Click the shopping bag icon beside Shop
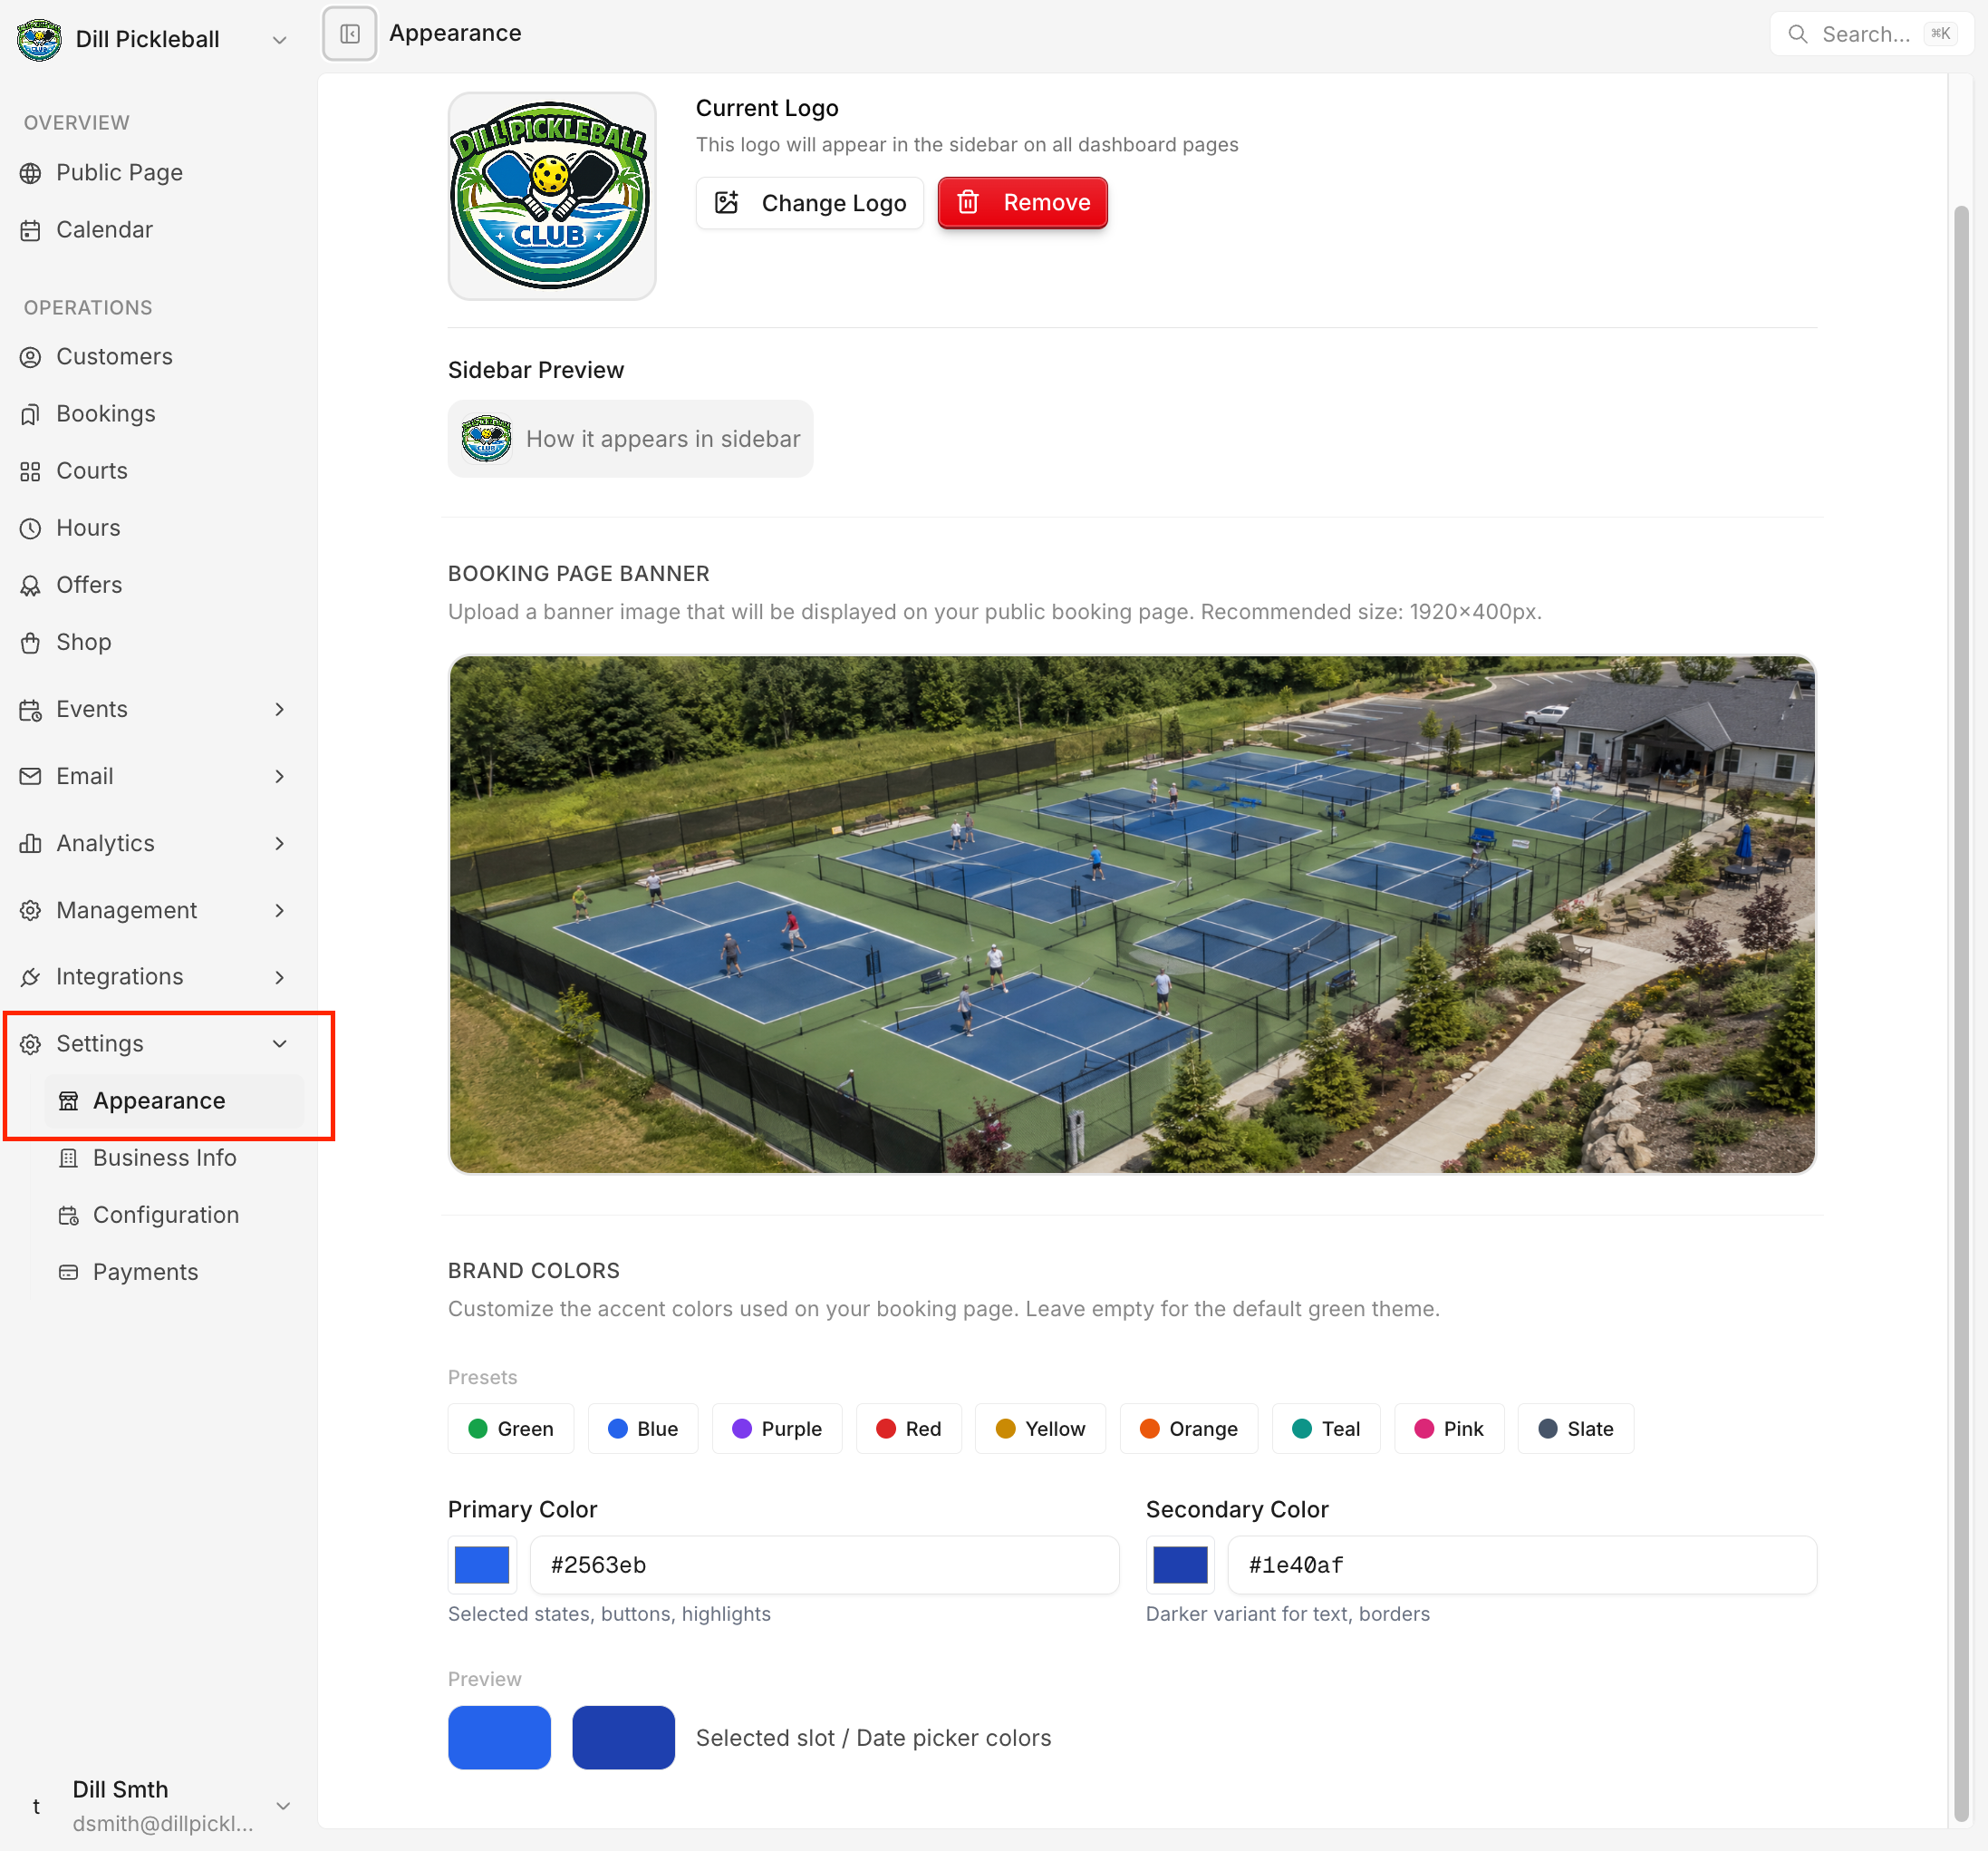1988x1851 pixels. coord(31,643)
